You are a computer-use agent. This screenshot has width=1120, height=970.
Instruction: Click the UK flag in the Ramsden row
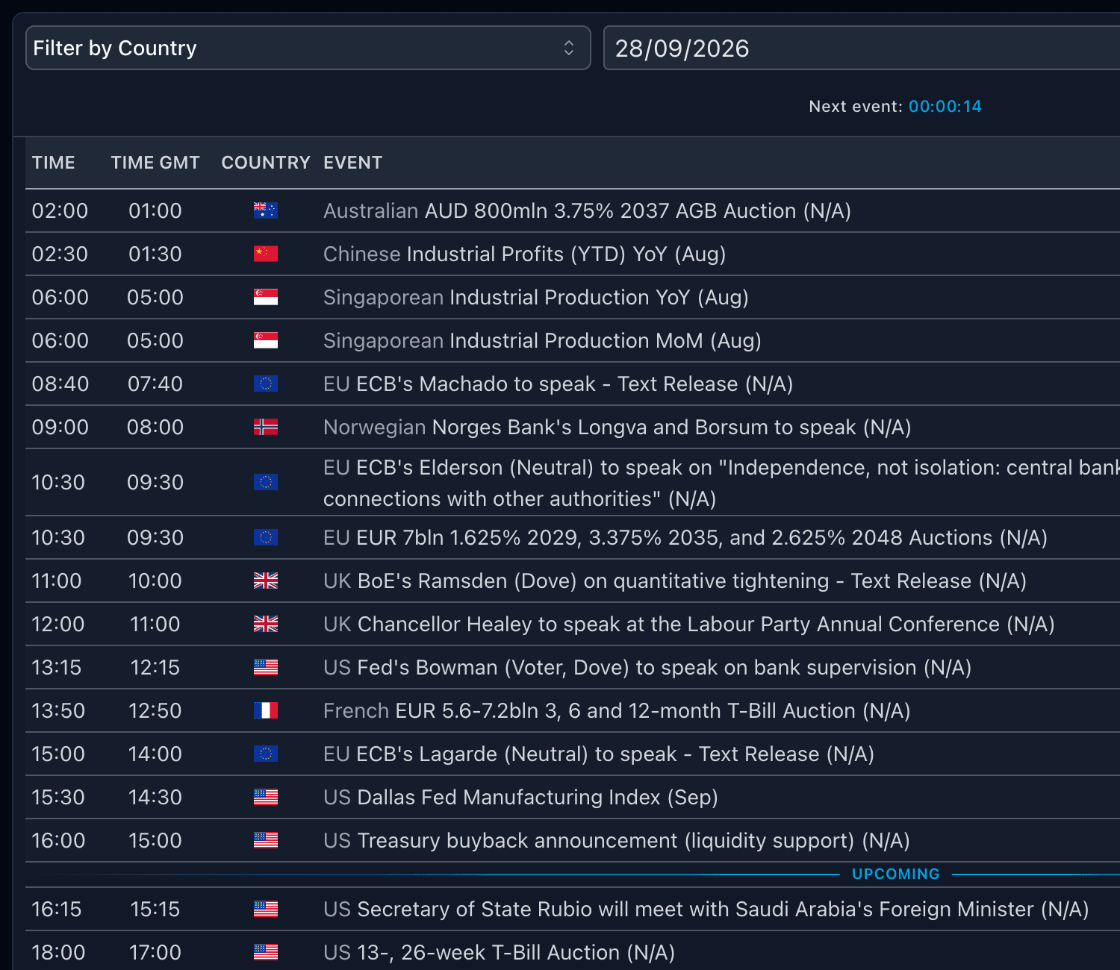point(266,581)
